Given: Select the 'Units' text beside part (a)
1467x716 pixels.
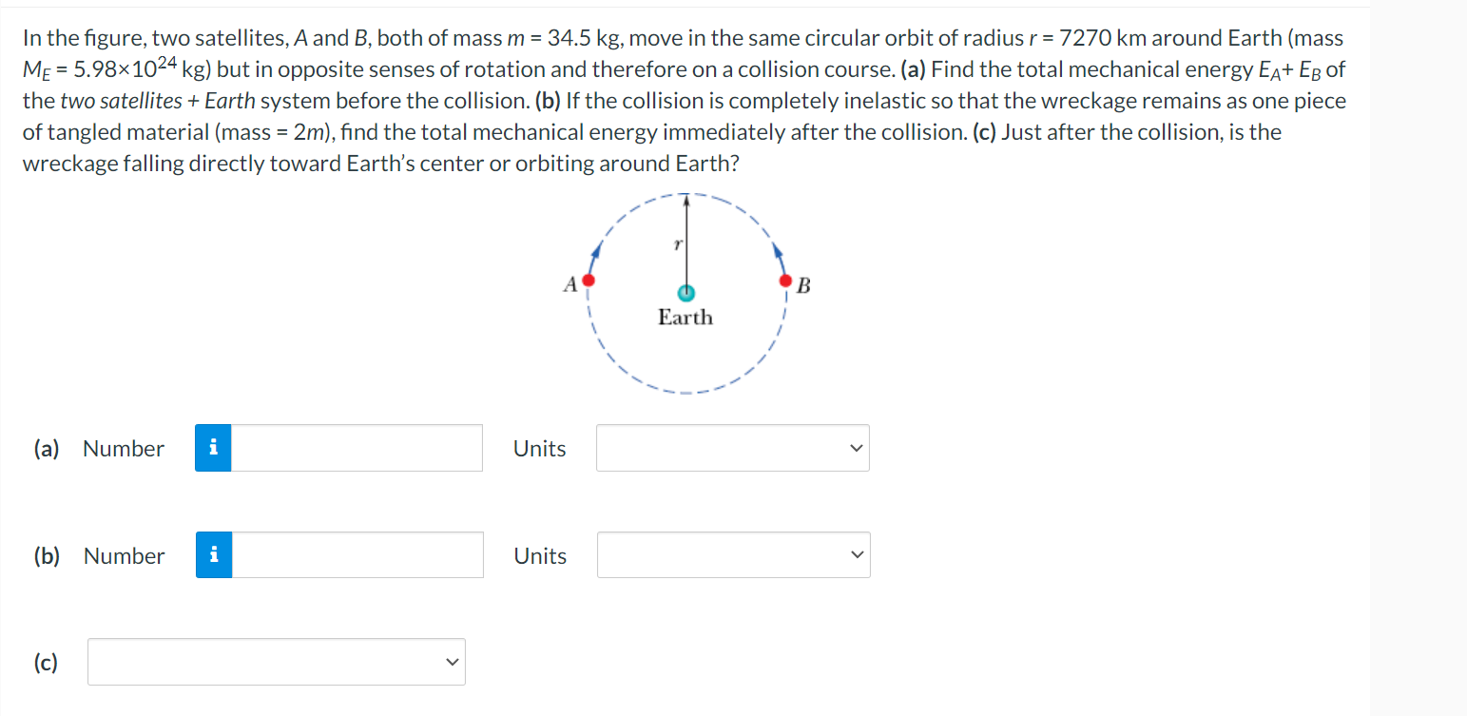Looking at the screenshot, I should tap(539, 448).
